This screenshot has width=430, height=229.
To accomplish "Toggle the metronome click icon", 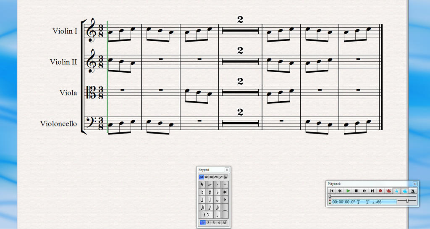I will pyautogui.click(x=413, y=191).
